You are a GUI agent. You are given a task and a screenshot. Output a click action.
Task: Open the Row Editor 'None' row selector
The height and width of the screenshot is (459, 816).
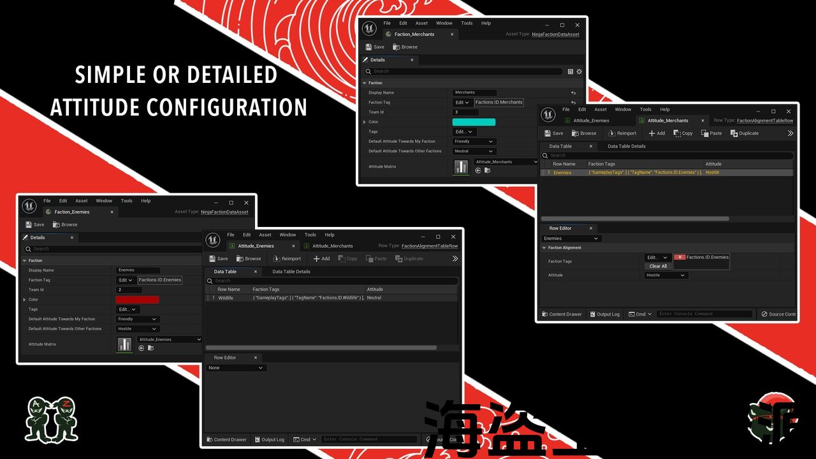pyautogui.click(x=236, y=368)
